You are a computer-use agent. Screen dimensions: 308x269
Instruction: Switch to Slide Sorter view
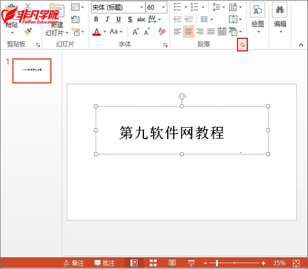point(153,263)
